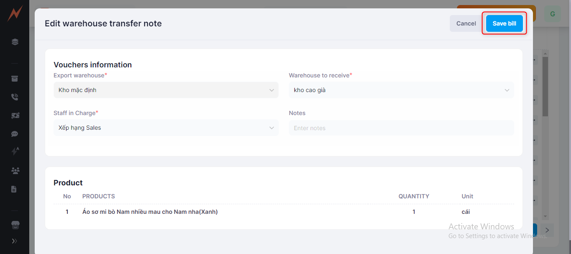The width and height of the screenshot is (571, 254).
Task: Open the lightning automation sidebar icon
Action: point(15,151)
